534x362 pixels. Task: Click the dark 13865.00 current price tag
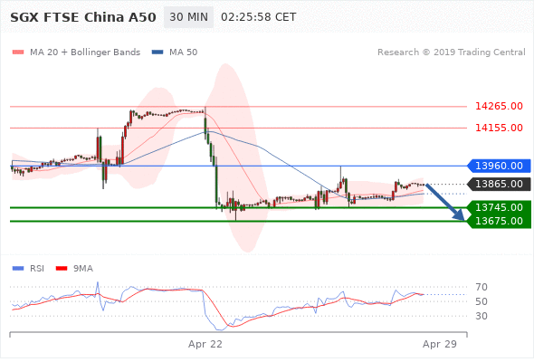[x=499, y=184]
